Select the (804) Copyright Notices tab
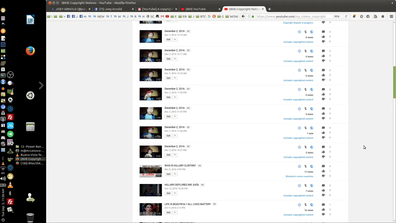396x223 pixels. [244, 9]
